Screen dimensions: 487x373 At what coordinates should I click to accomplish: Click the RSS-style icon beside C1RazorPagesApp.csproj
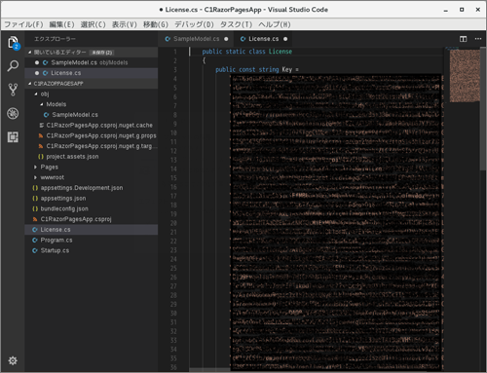tap(35, 219)
